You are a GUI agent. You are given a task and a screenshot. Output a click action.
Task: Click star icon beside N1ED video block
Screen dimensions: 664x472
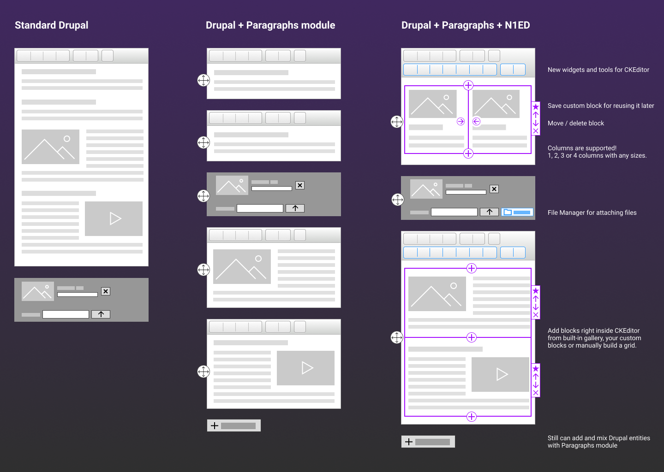tap(536, 369)
